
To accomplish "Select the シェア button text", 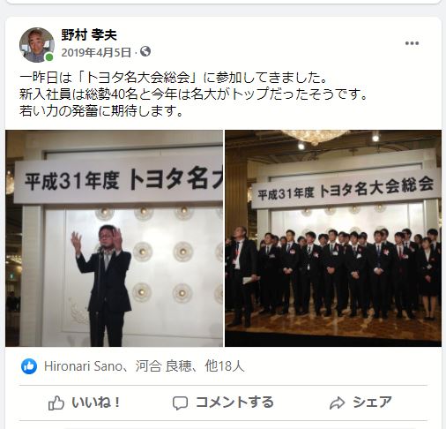I will pos(372,403).
